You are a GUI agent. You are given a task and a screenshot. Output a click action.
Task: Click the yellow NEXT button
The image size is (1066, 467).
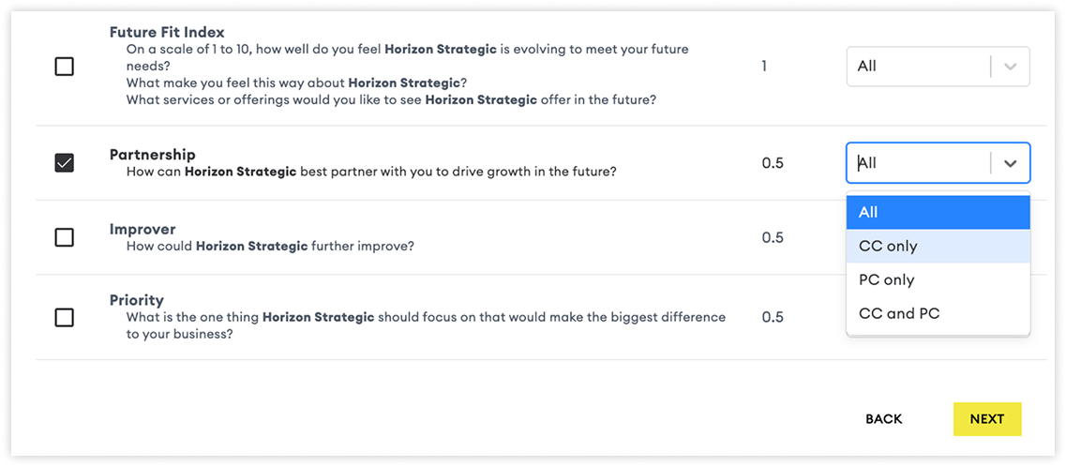pyautogui.click(x=987, y=419)
